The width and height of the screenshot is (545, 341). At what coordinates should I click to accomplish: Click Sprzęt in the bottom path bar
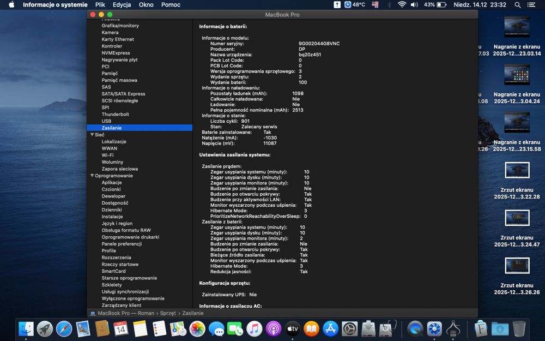(x=168, y=313)
